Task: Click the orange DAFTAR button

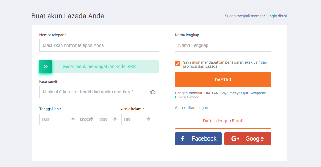Action: click(x=223, y=80)
